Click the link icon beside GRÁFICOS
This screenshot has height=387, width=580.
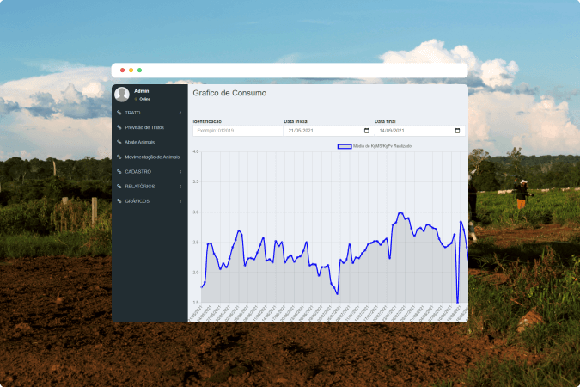click(x=119, y=200)
